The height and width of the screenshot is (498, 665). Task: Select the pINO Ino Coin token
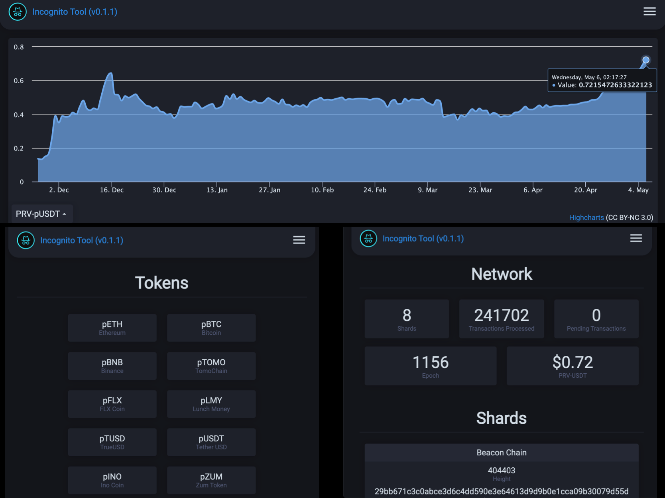point(112,480)
